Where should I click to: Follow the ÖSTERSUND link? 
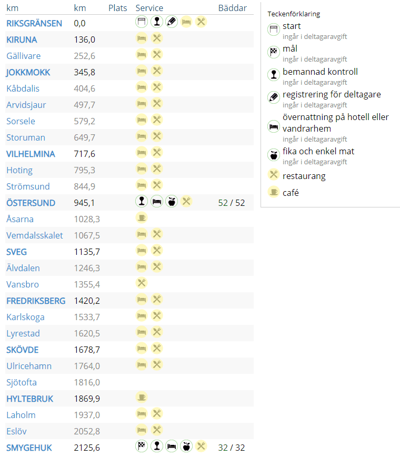[x=31, y=203]
